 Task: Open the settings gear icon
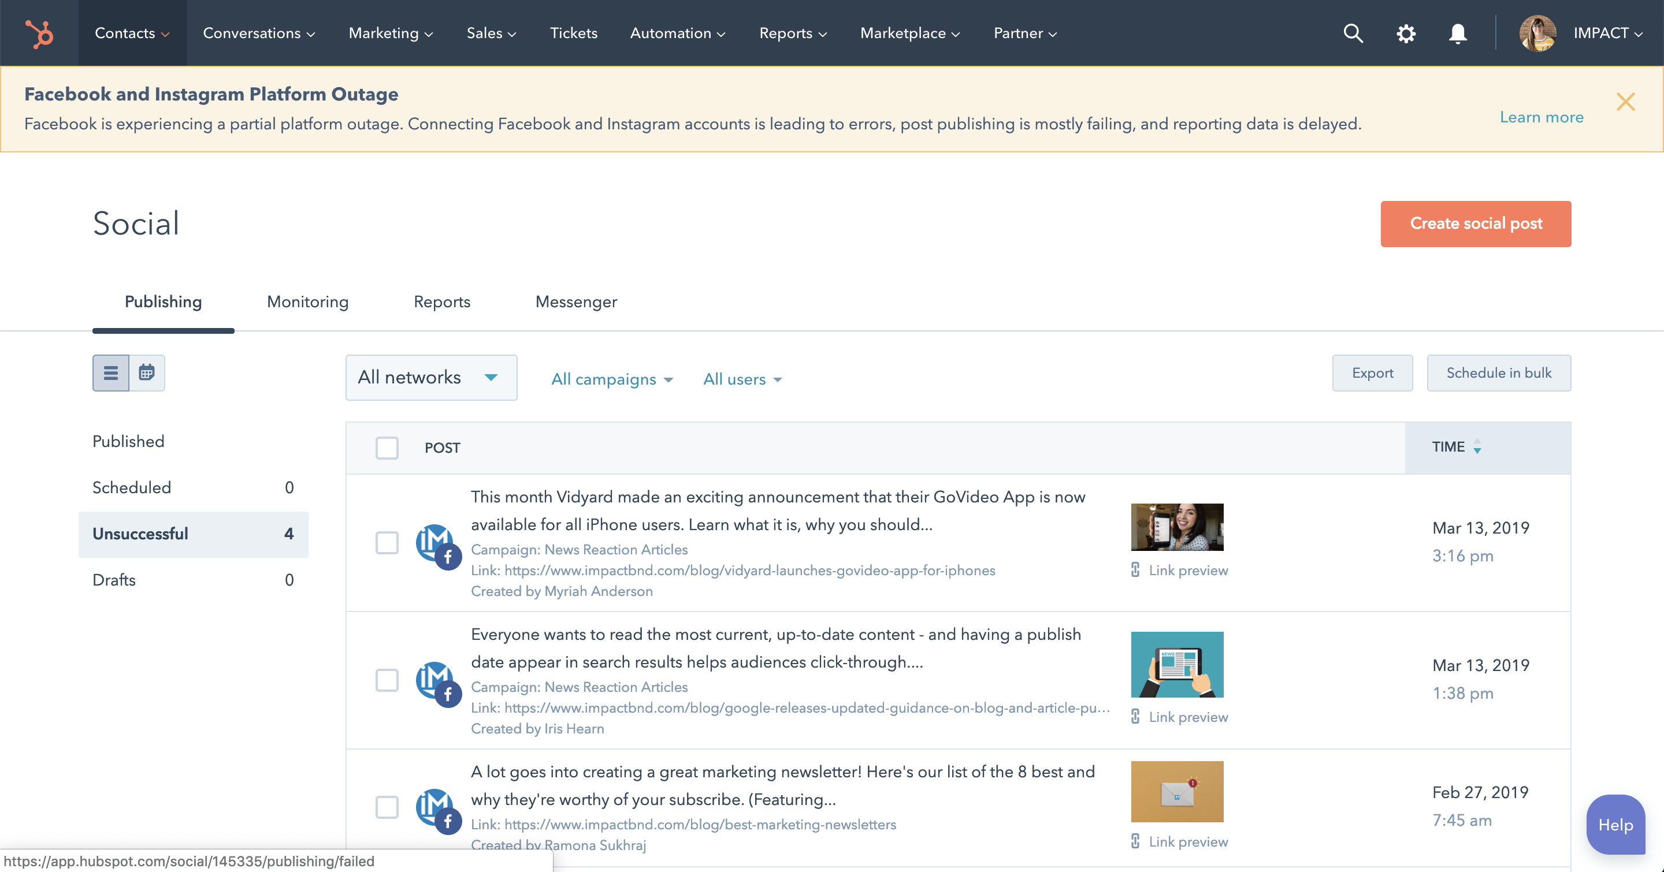point(1406,33)
